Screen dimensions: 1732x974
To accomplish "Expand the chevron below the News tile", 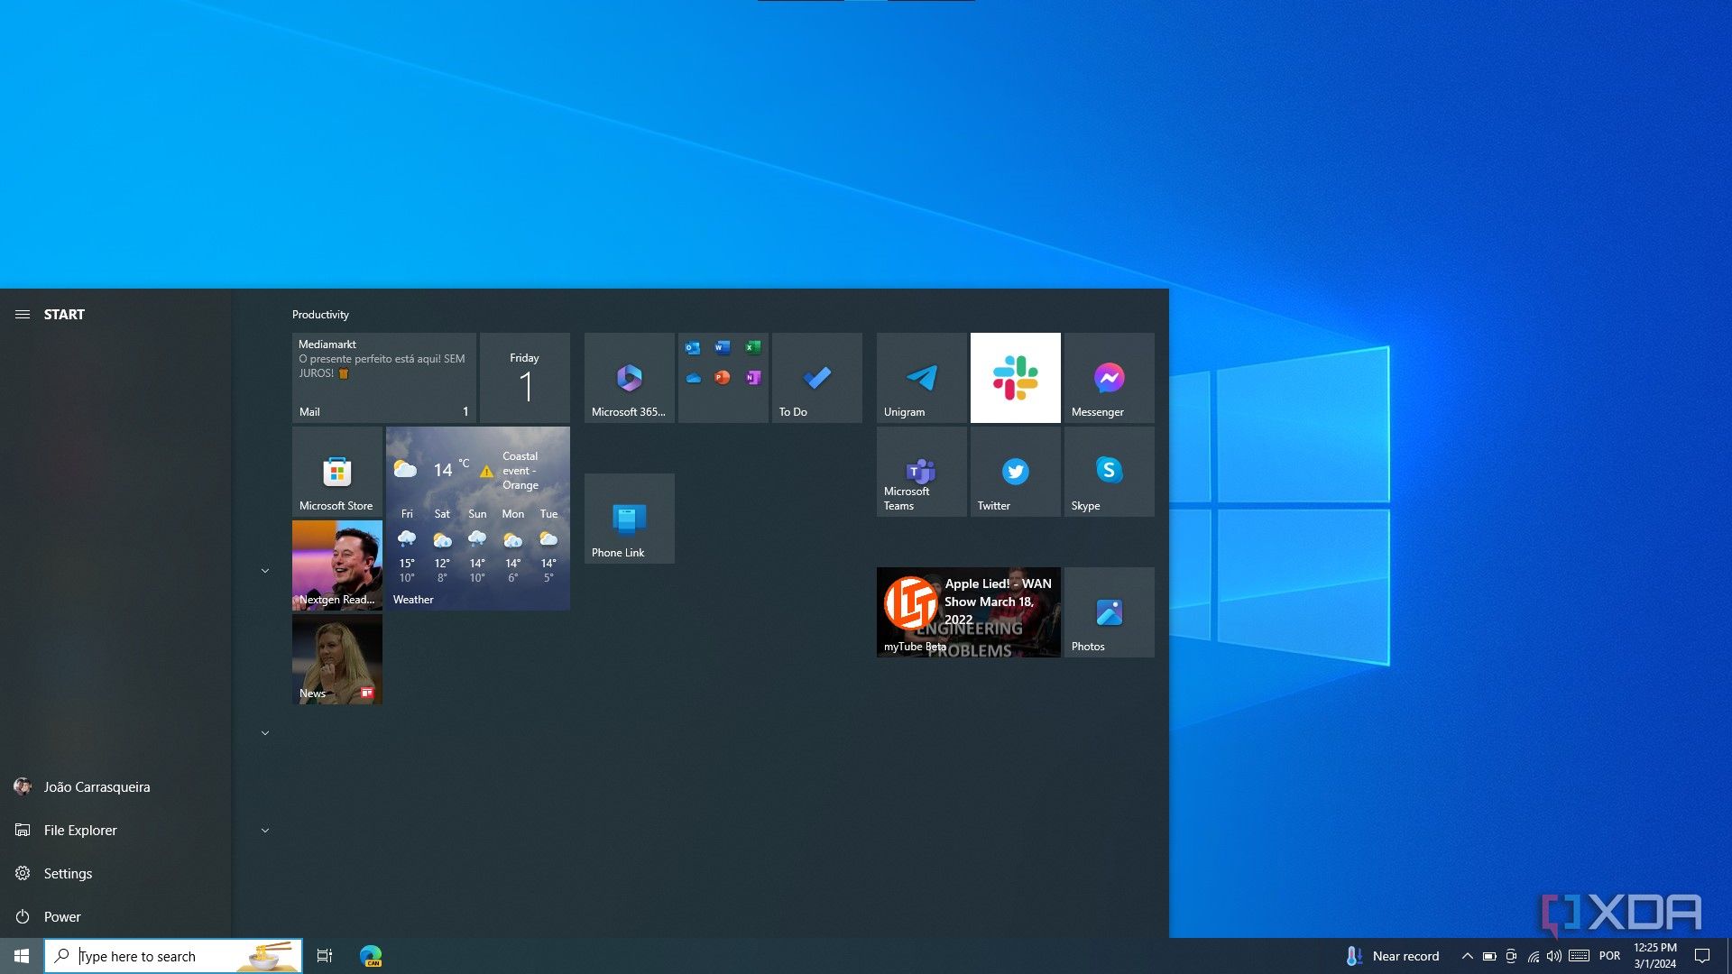I will coord(265,733).
